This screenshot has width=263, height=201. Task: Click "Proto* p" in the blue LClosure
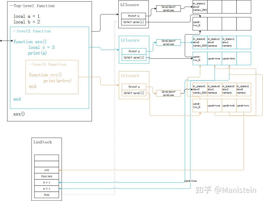click(134, 51)
